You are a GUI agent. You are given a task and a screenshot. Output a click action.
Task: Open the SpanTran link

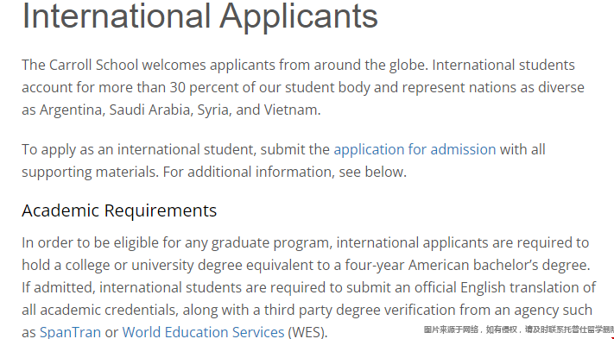point(70,332)
